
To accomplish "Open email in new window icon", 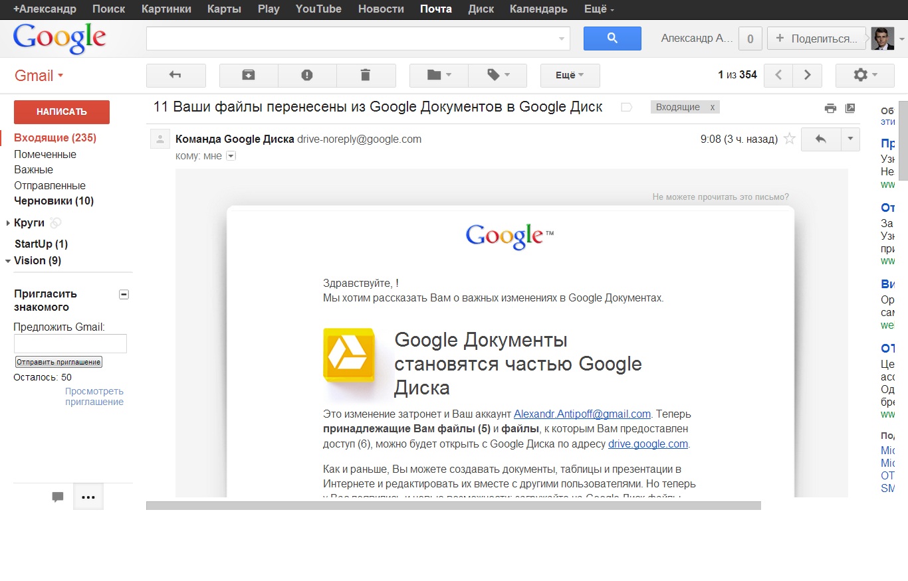I will (850, 108).
